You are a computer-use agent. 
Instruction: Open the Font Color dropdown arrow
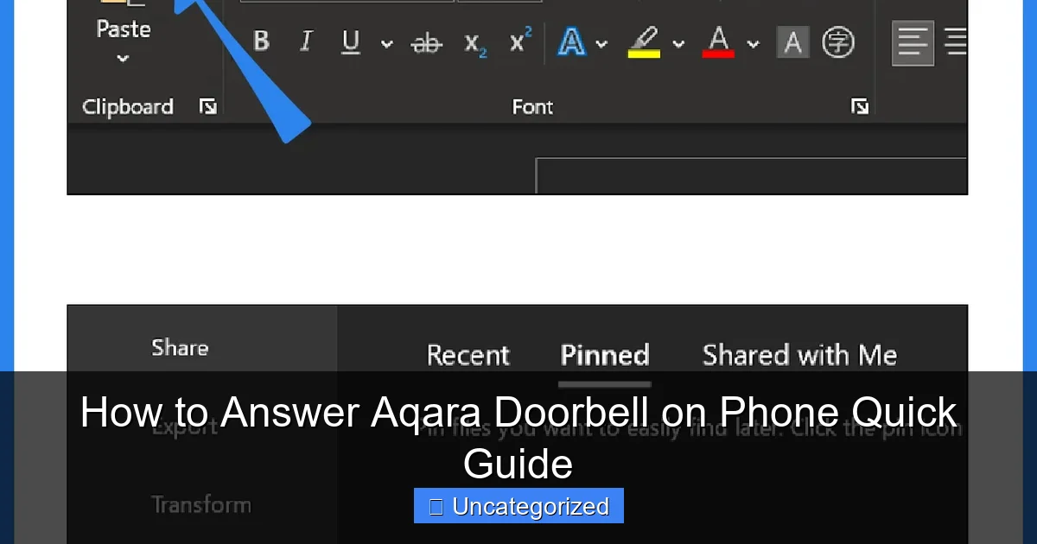click(751, 41)
